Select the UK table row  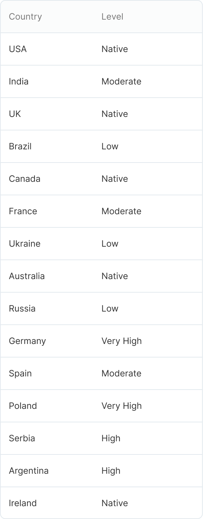point(101,114)
